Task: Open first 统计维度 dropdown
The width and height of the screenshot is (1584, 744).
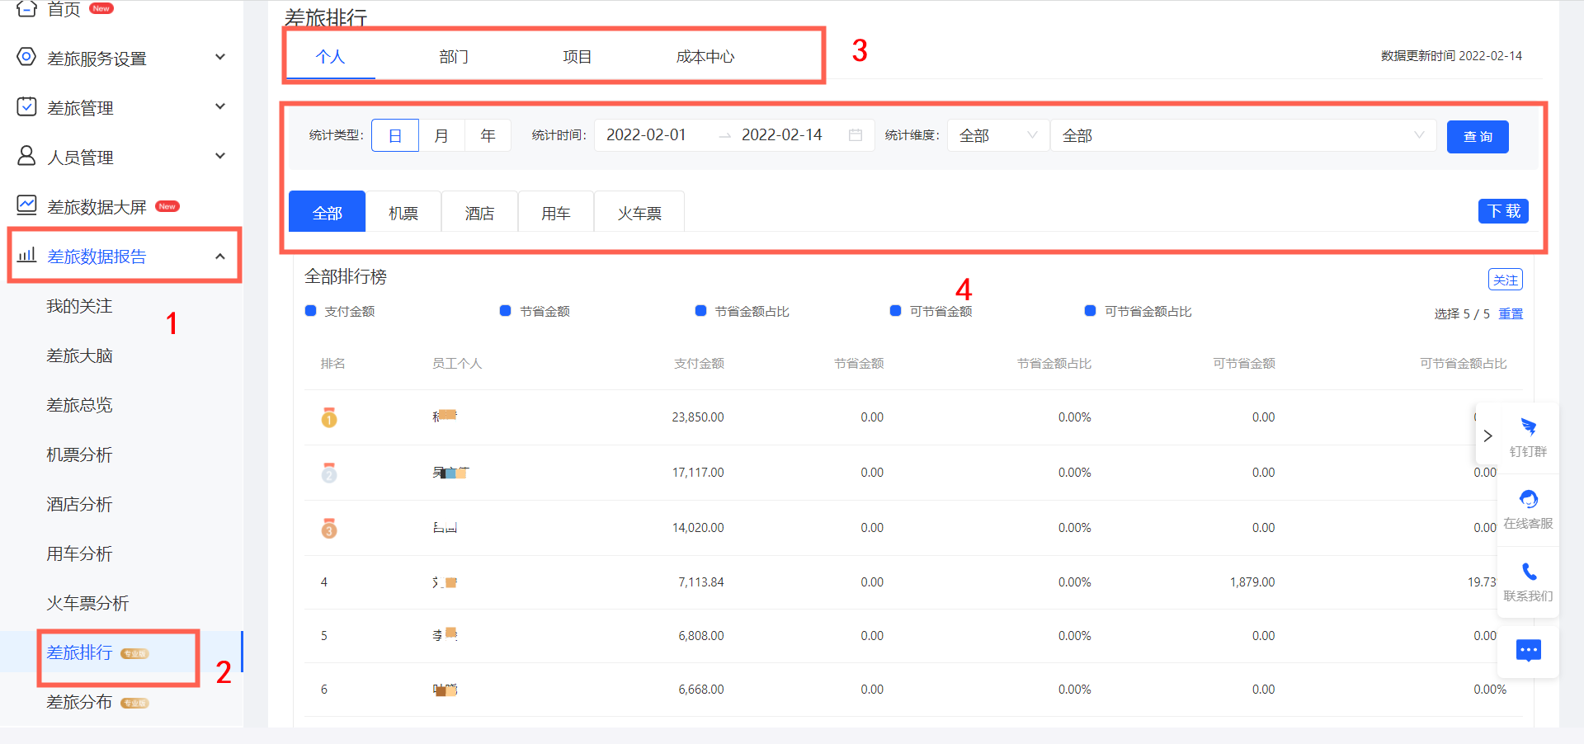Action: pyautogui.click(x=998, y=135)
